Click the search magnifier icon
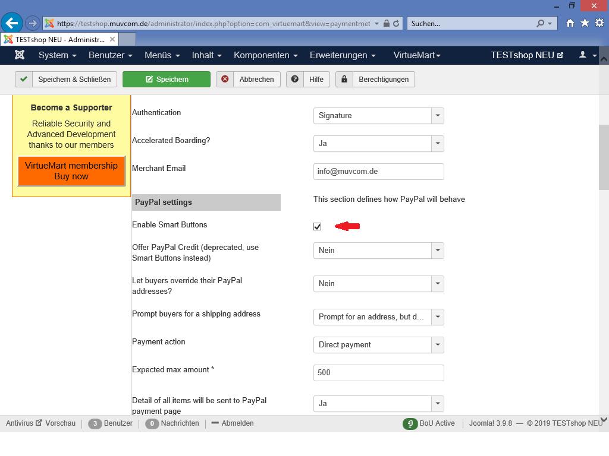The image size is (609, 456). [540, 24]
